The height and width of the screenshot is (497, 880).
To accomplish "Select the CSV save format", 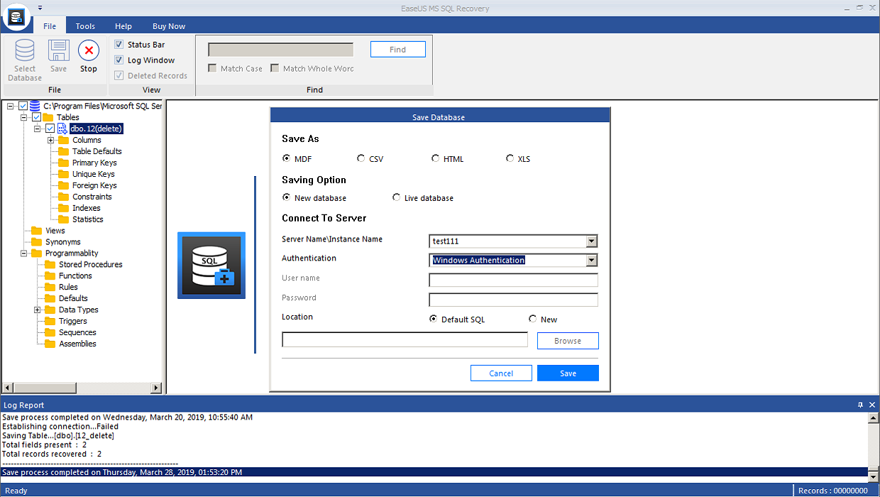I will 361,158.
